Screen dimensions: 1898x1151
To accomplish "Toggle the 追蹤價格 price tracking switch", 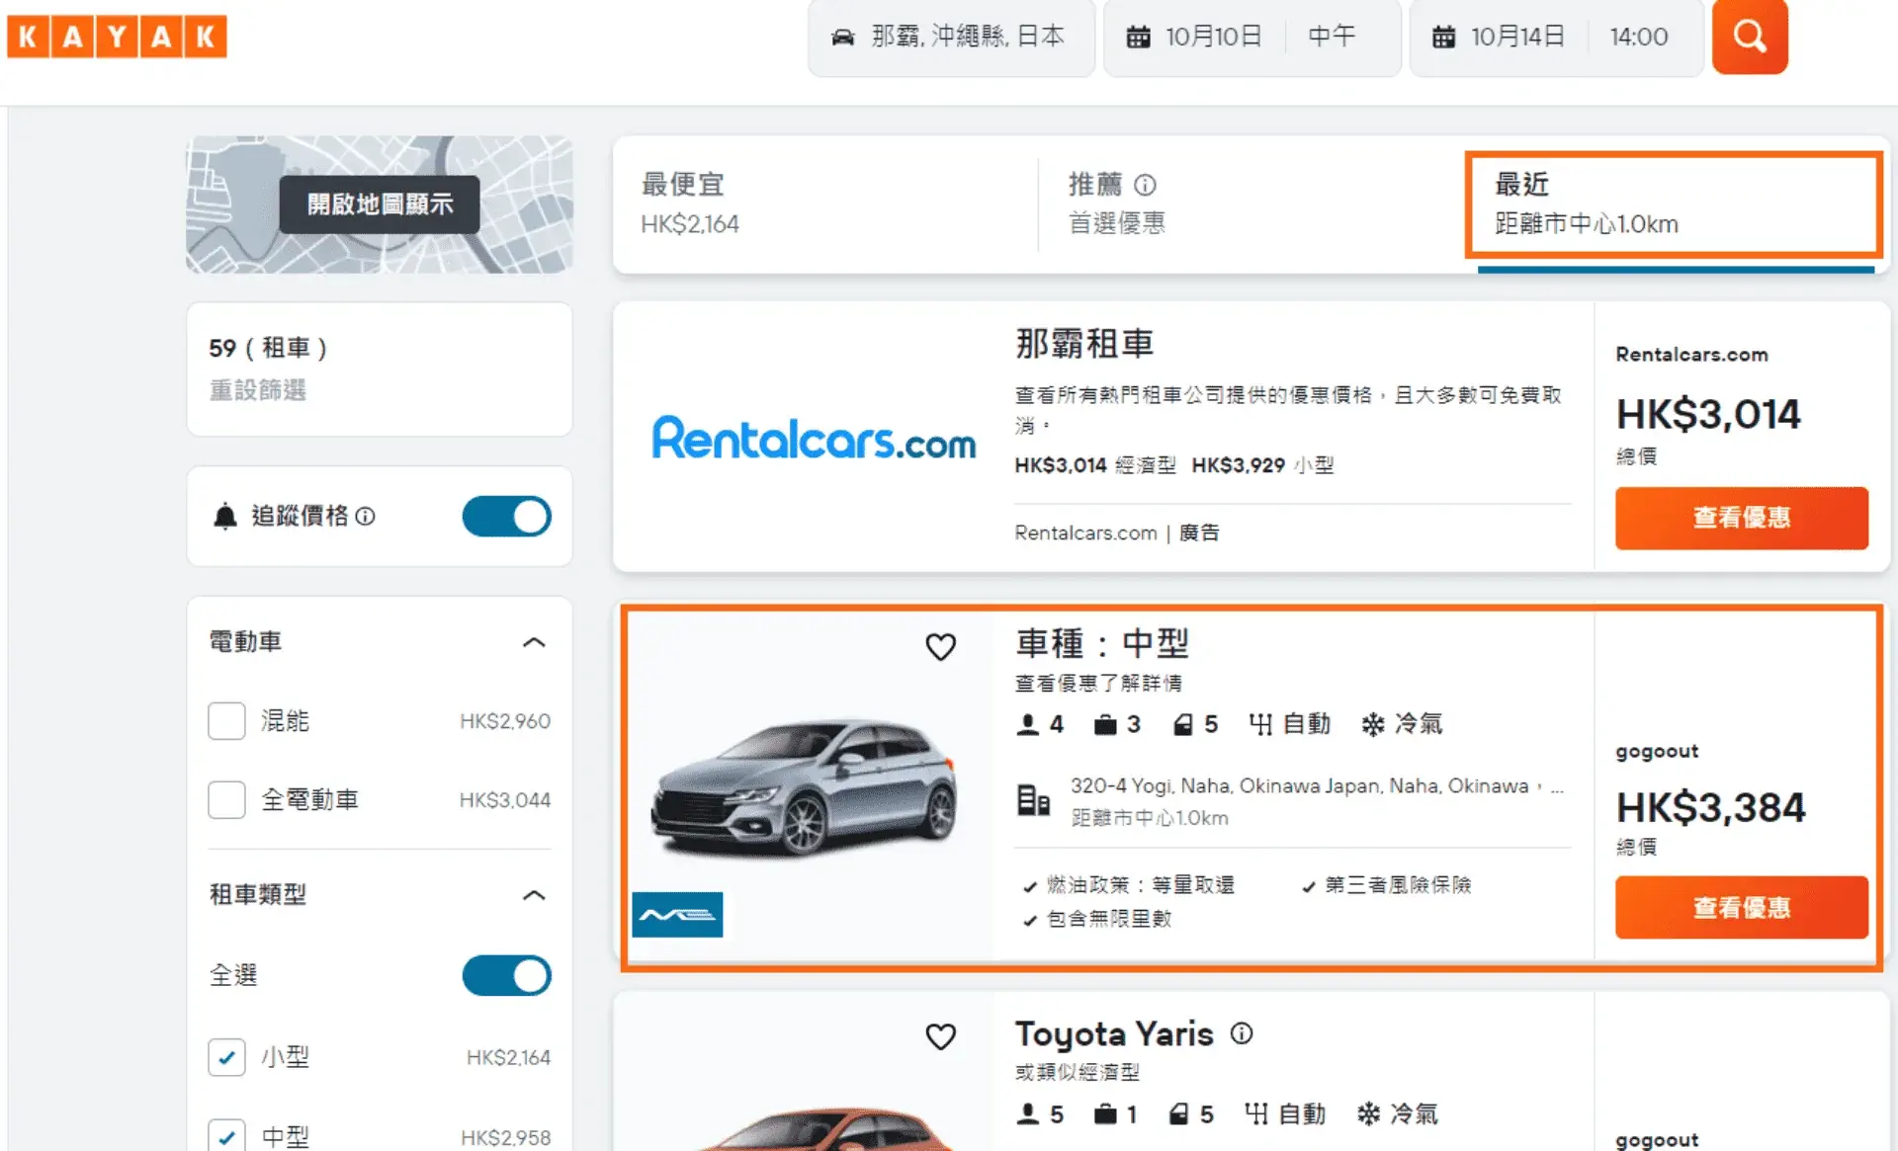I will [x=507, y=517].
